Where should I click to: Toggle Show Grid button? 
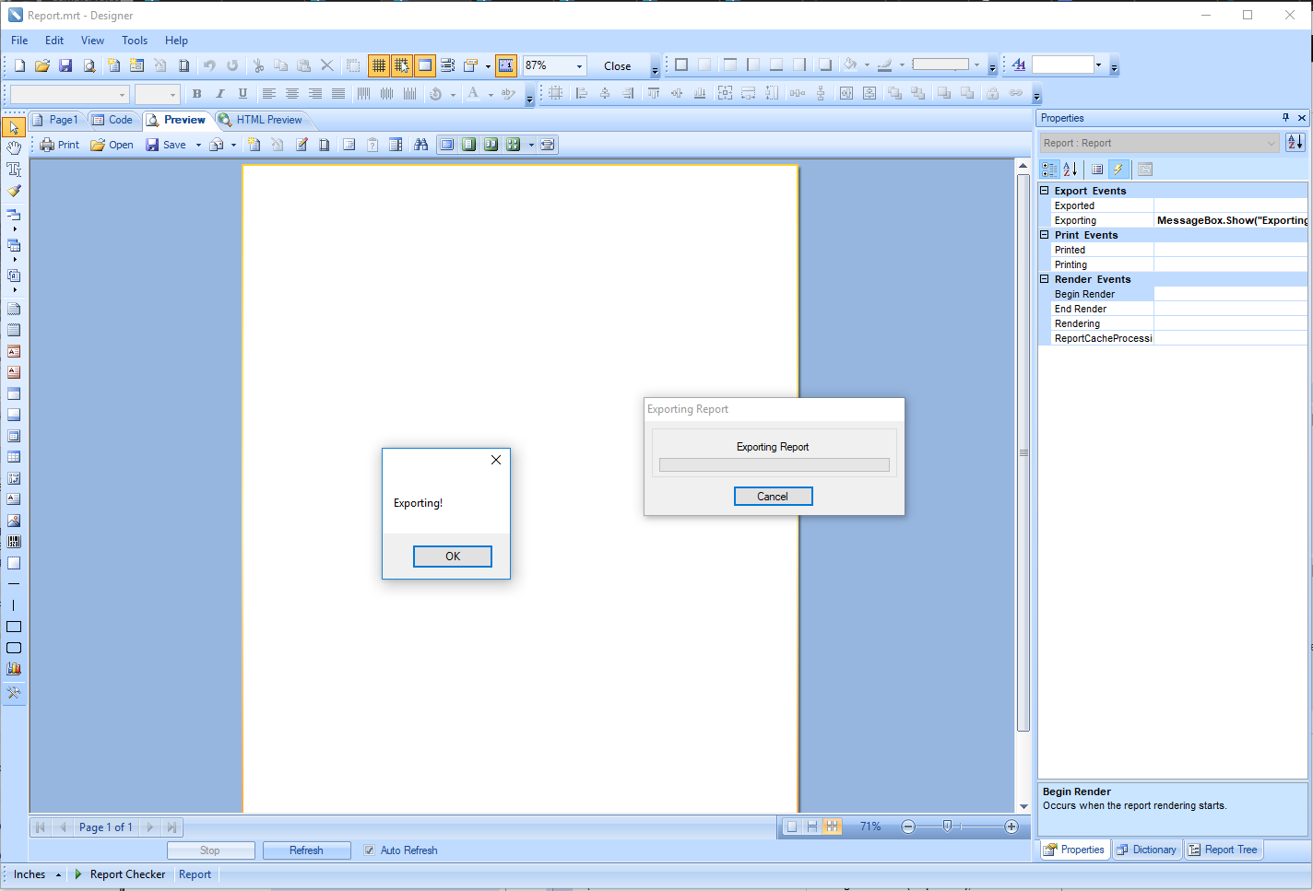point(379,65)
